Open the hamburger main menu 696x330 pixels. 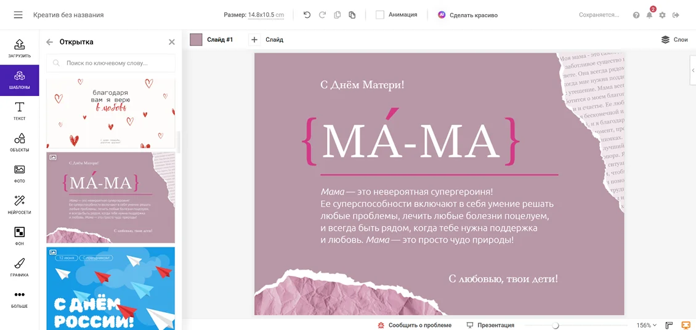pyautogui.click(x=18, y=15)
